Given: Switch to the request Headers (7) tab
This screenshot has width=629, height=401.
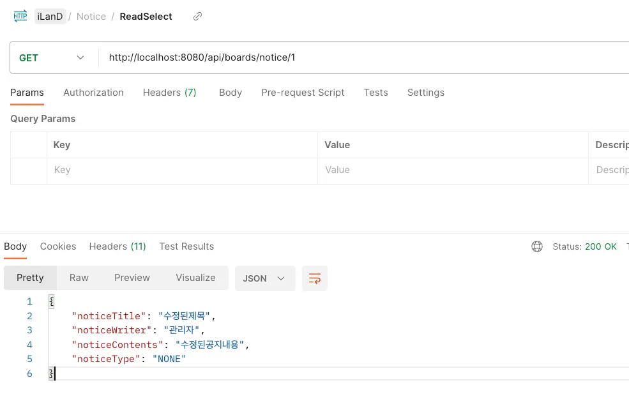Looking at the screenshot, I should [x=169, y=93].
